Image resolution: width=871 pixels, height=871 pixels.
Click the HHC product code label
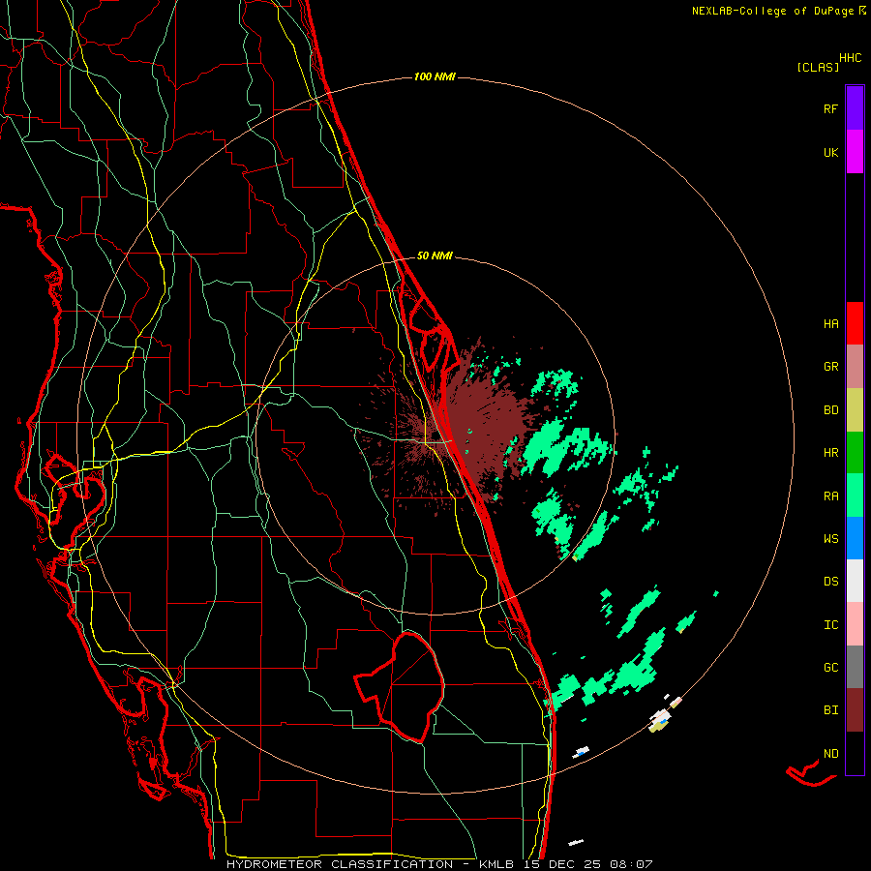click(851, 58)
